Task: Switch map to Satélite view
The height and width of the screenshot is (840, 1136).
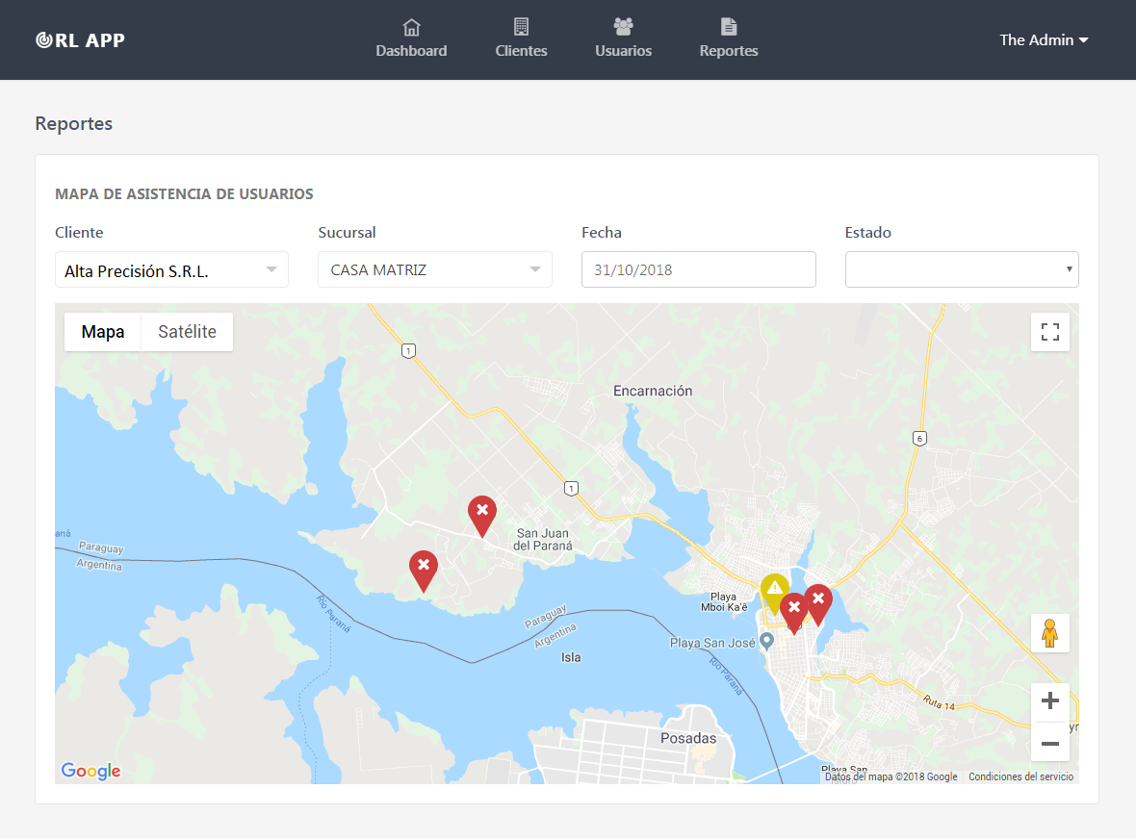Action: [x=187, y=332]
